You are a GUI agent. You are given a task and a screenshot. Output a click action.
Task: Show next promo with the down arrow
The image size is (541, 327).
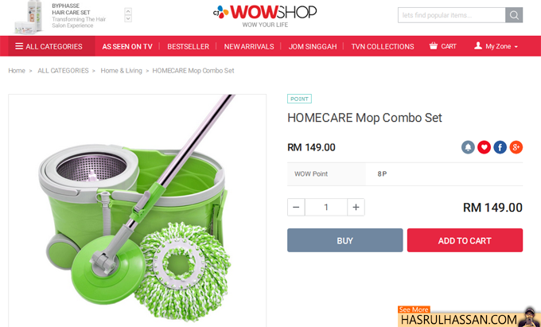(x=128, y=18)
